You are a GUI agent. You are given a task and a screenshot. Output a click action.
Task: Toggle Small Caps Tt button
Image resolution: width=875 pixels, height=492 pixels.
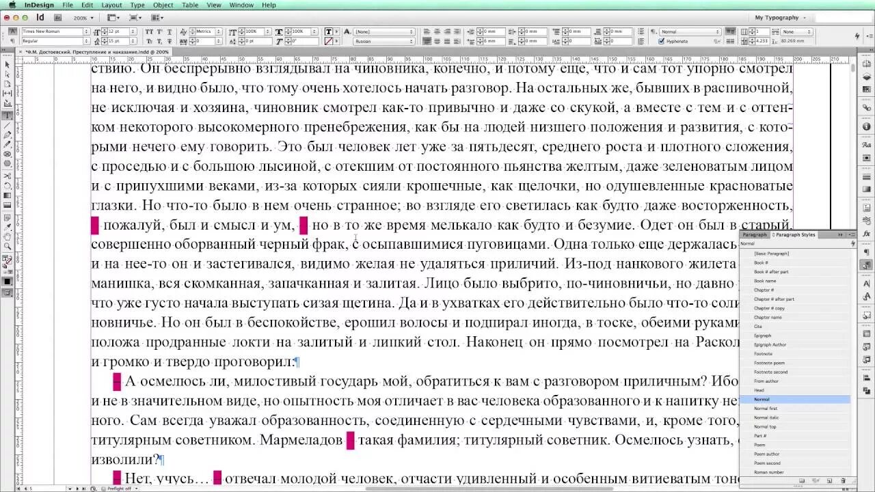(149, 41)
